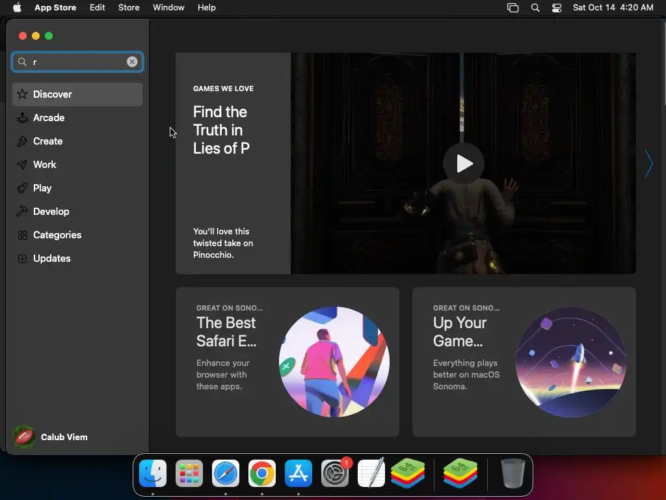Open Control Center from menu bar
666x500 pixels.
(x=557, y=8)
